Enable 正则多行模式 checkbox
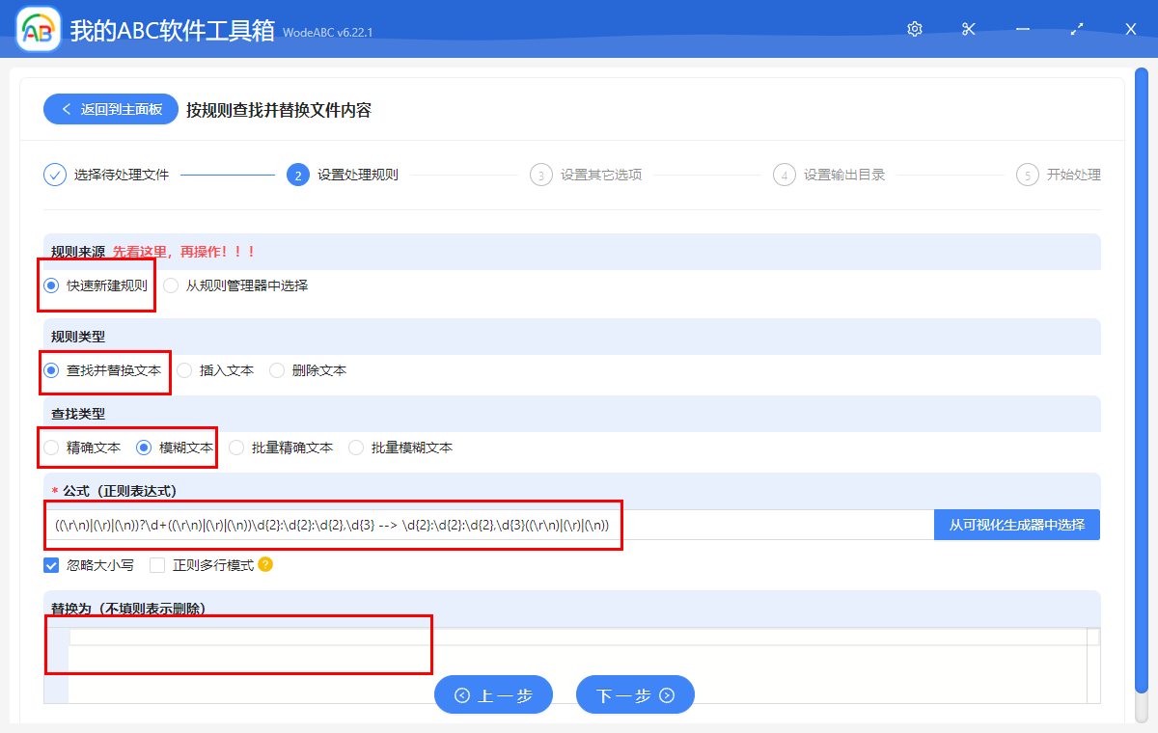The image size is (1158, 733). [157, 565]
